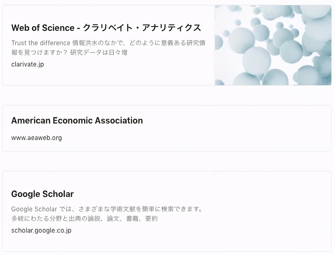Click the Google Scholar description text

pos(107,214)
